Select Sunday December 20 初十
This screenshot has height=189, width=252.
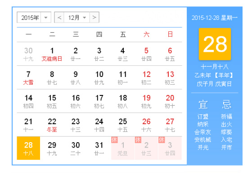[x=170, y=101]
